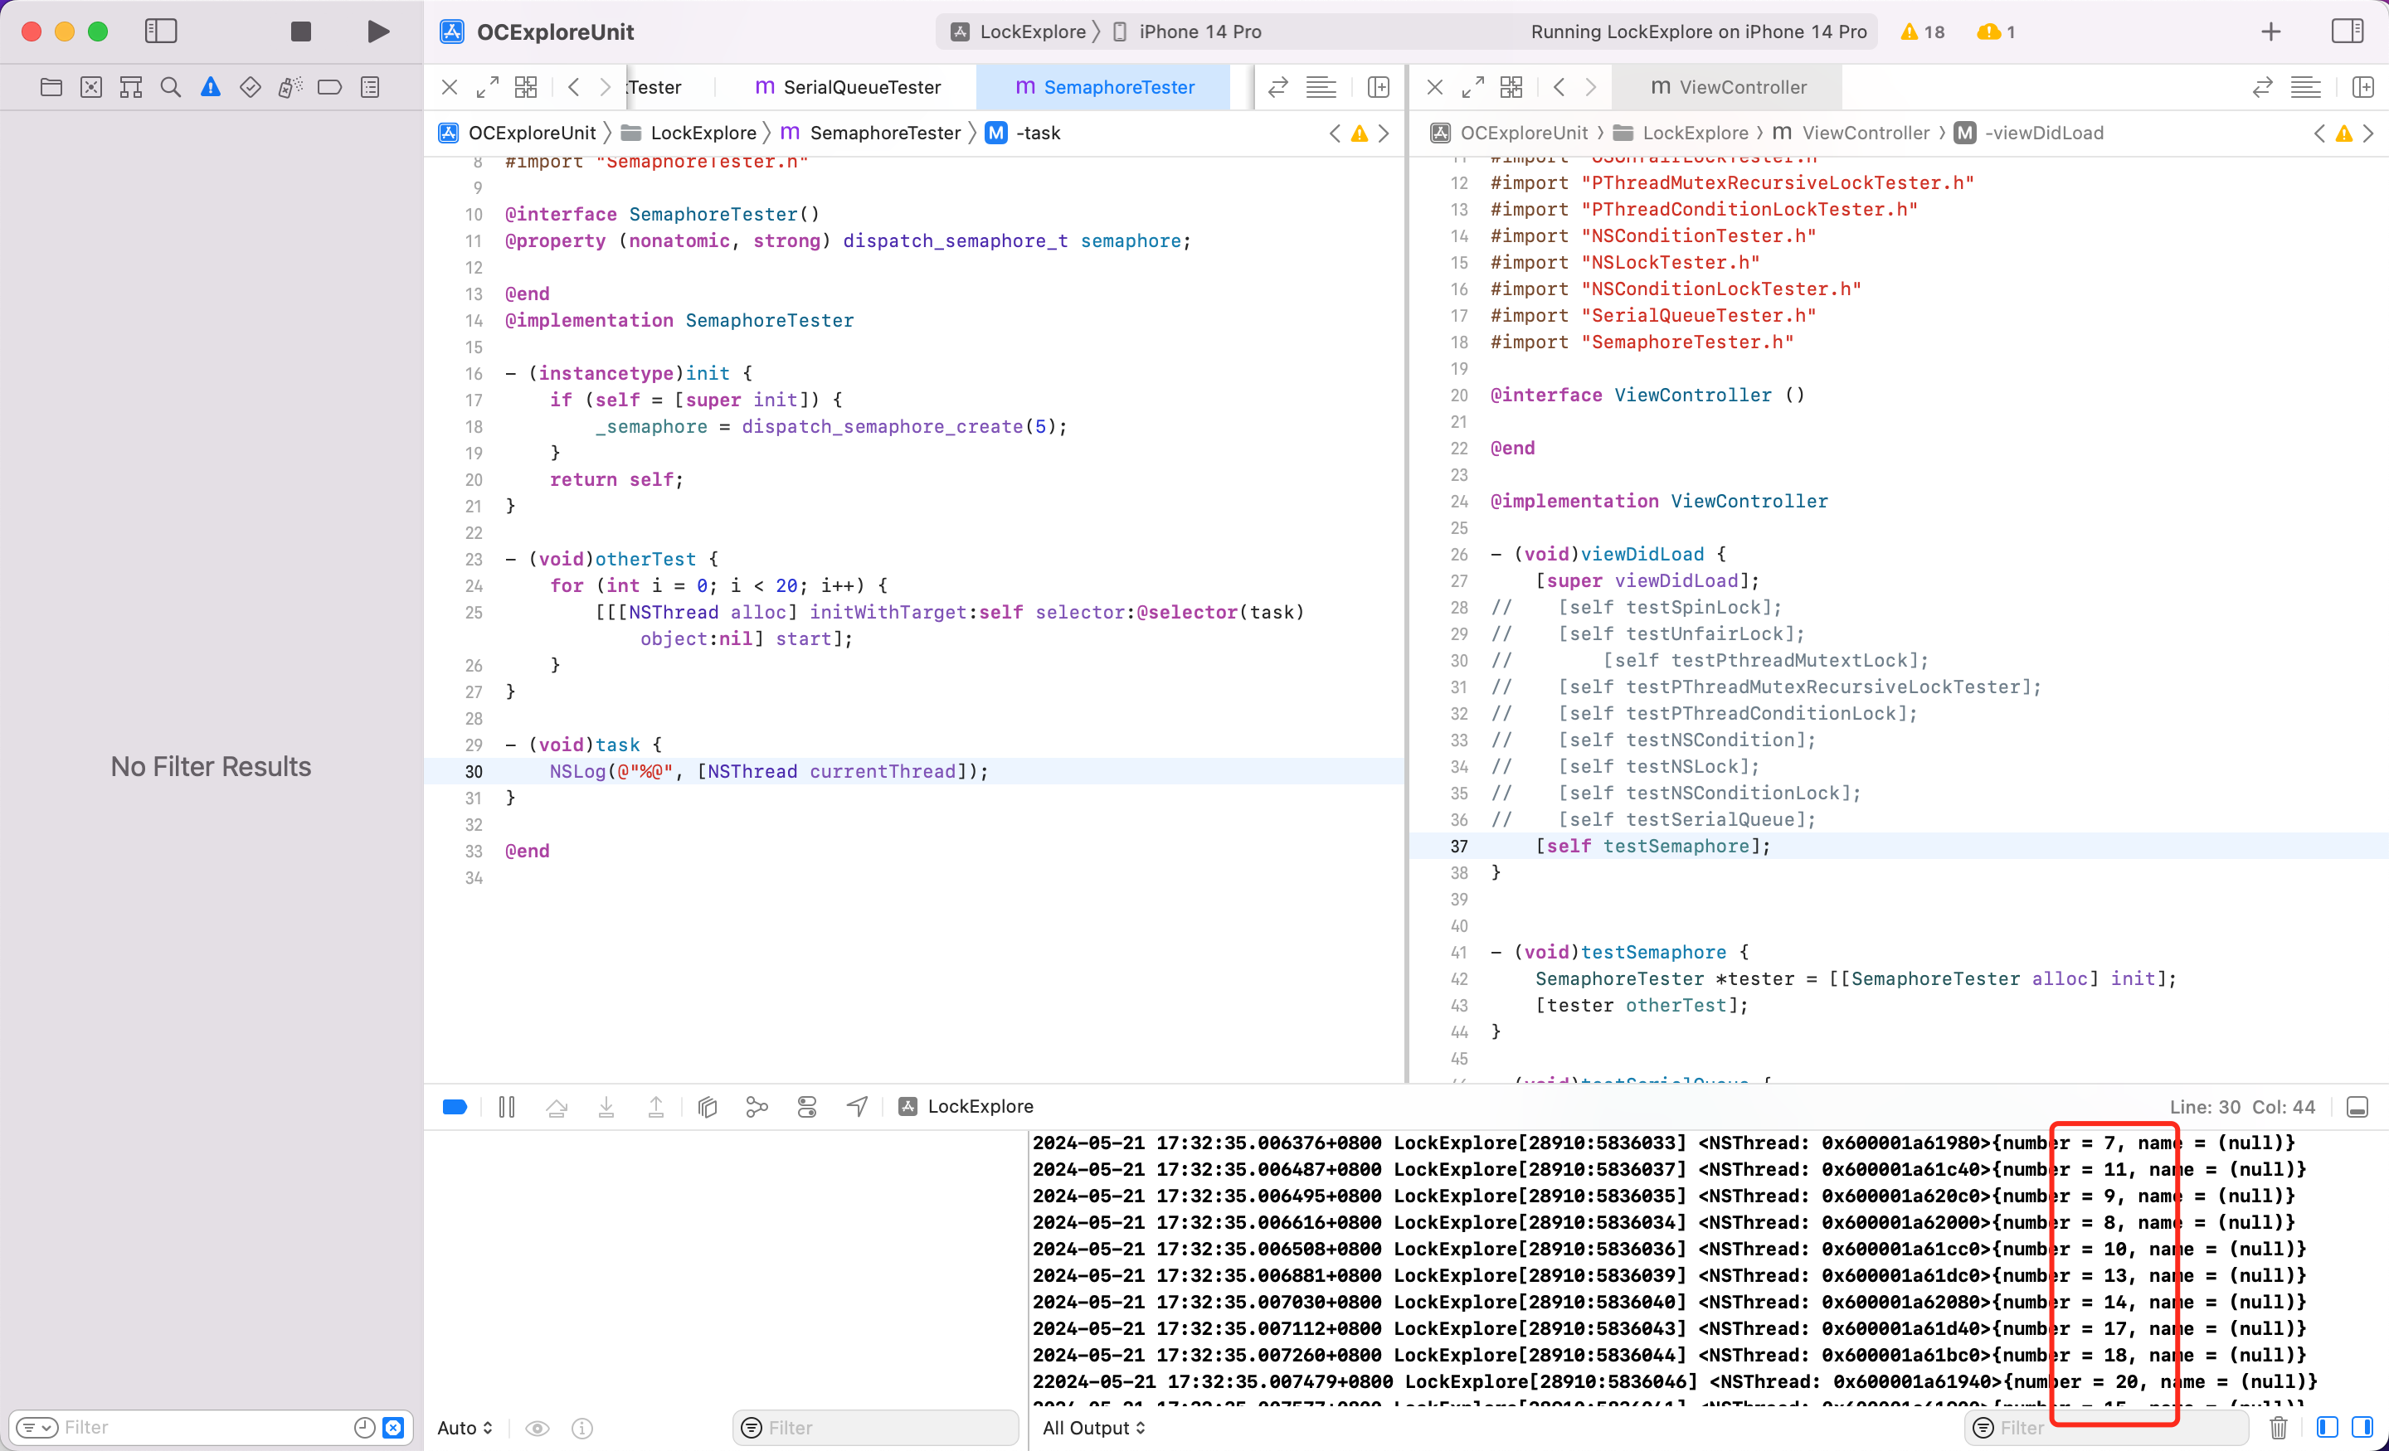The image size is (2389, 1451).
Task: Toggle the right inspector panel
Action: click(2348, 32)
